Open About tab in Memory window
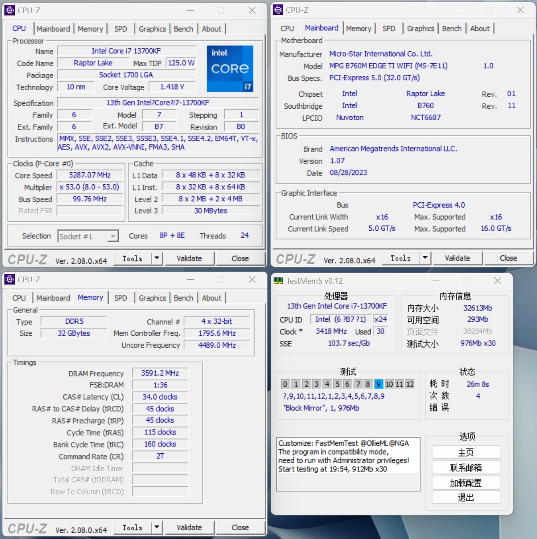The height and width of the screenshot is (539, 537). point(211,298)
